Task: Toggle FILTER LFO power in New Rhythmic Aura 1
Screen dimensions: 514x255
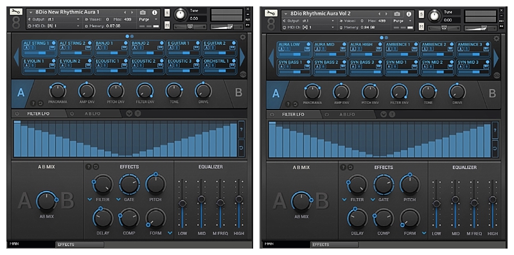Action: pos(17,114)
